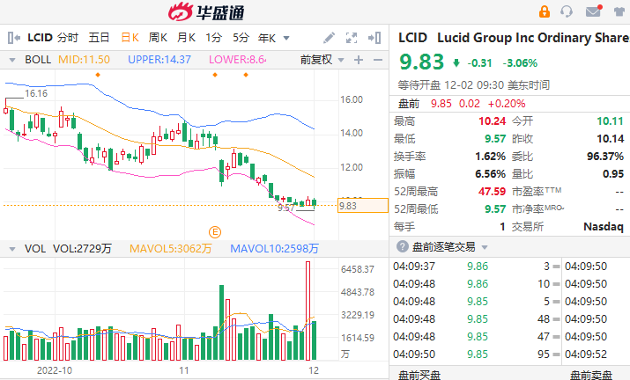Viewport: 630px width, 380px height.
Task: Click the tallest red volume bar
Action: tap(308, 311)
